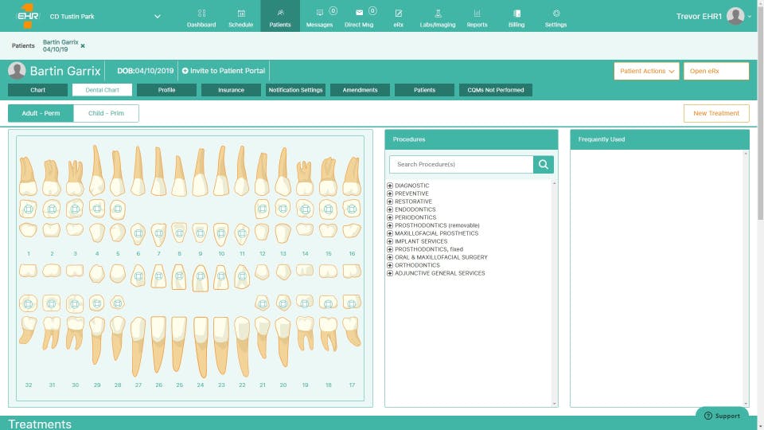Open the Amendments tab

point(360,90)
